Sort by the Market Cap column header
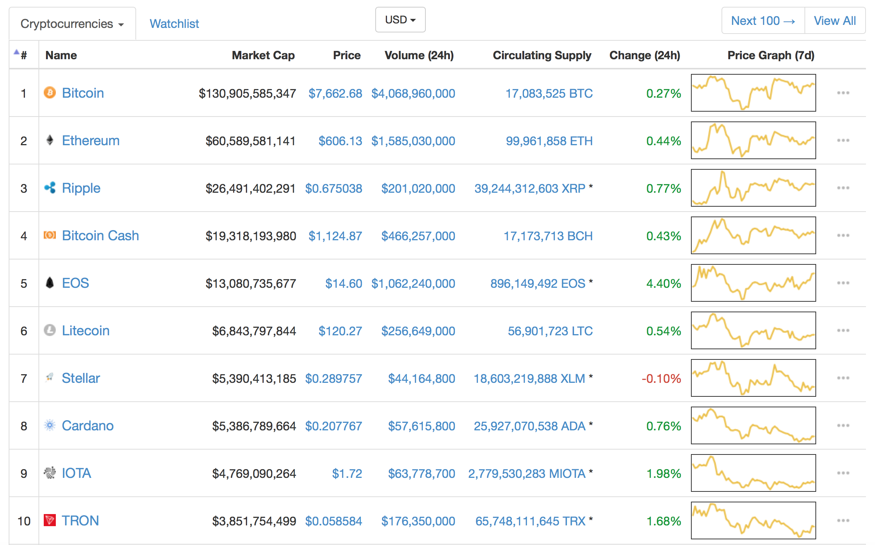Image resolution: width=875 pixels, height=545 pixels. [x=263, y=55]
